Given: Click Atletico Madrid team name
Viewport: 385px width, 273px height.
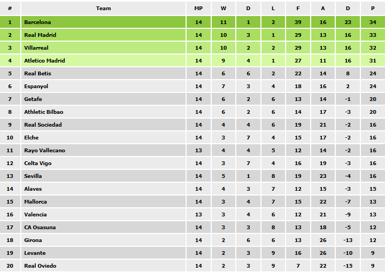Looking at the screenshot, I should 44,60.
